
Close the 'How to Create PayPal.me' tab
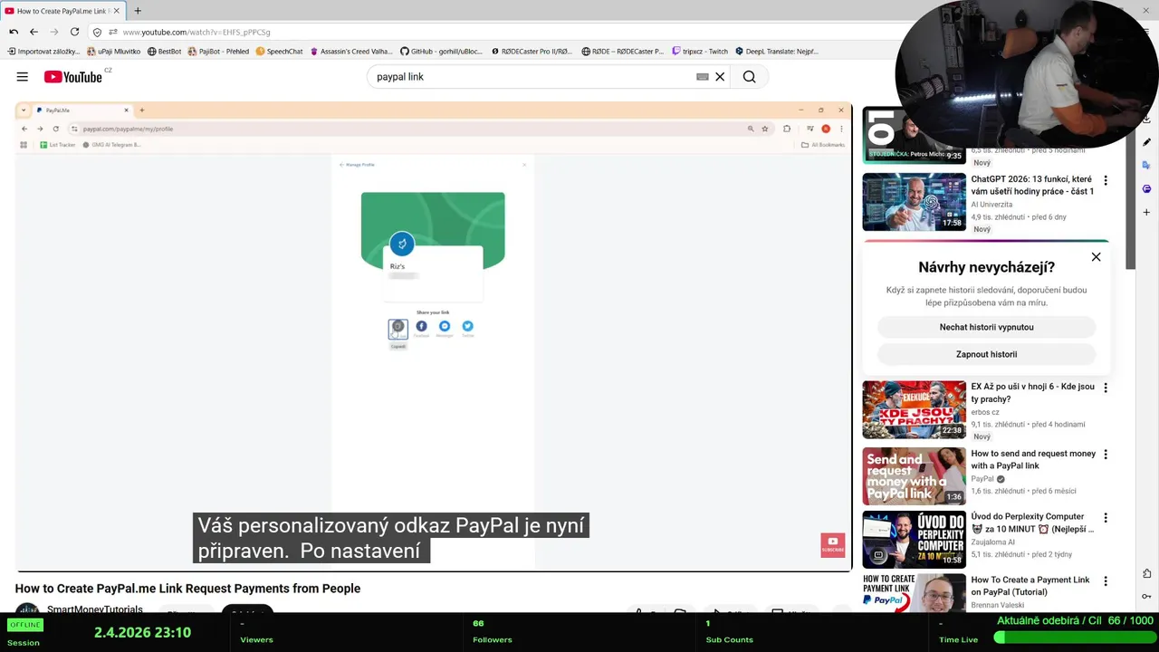[116, 11]
